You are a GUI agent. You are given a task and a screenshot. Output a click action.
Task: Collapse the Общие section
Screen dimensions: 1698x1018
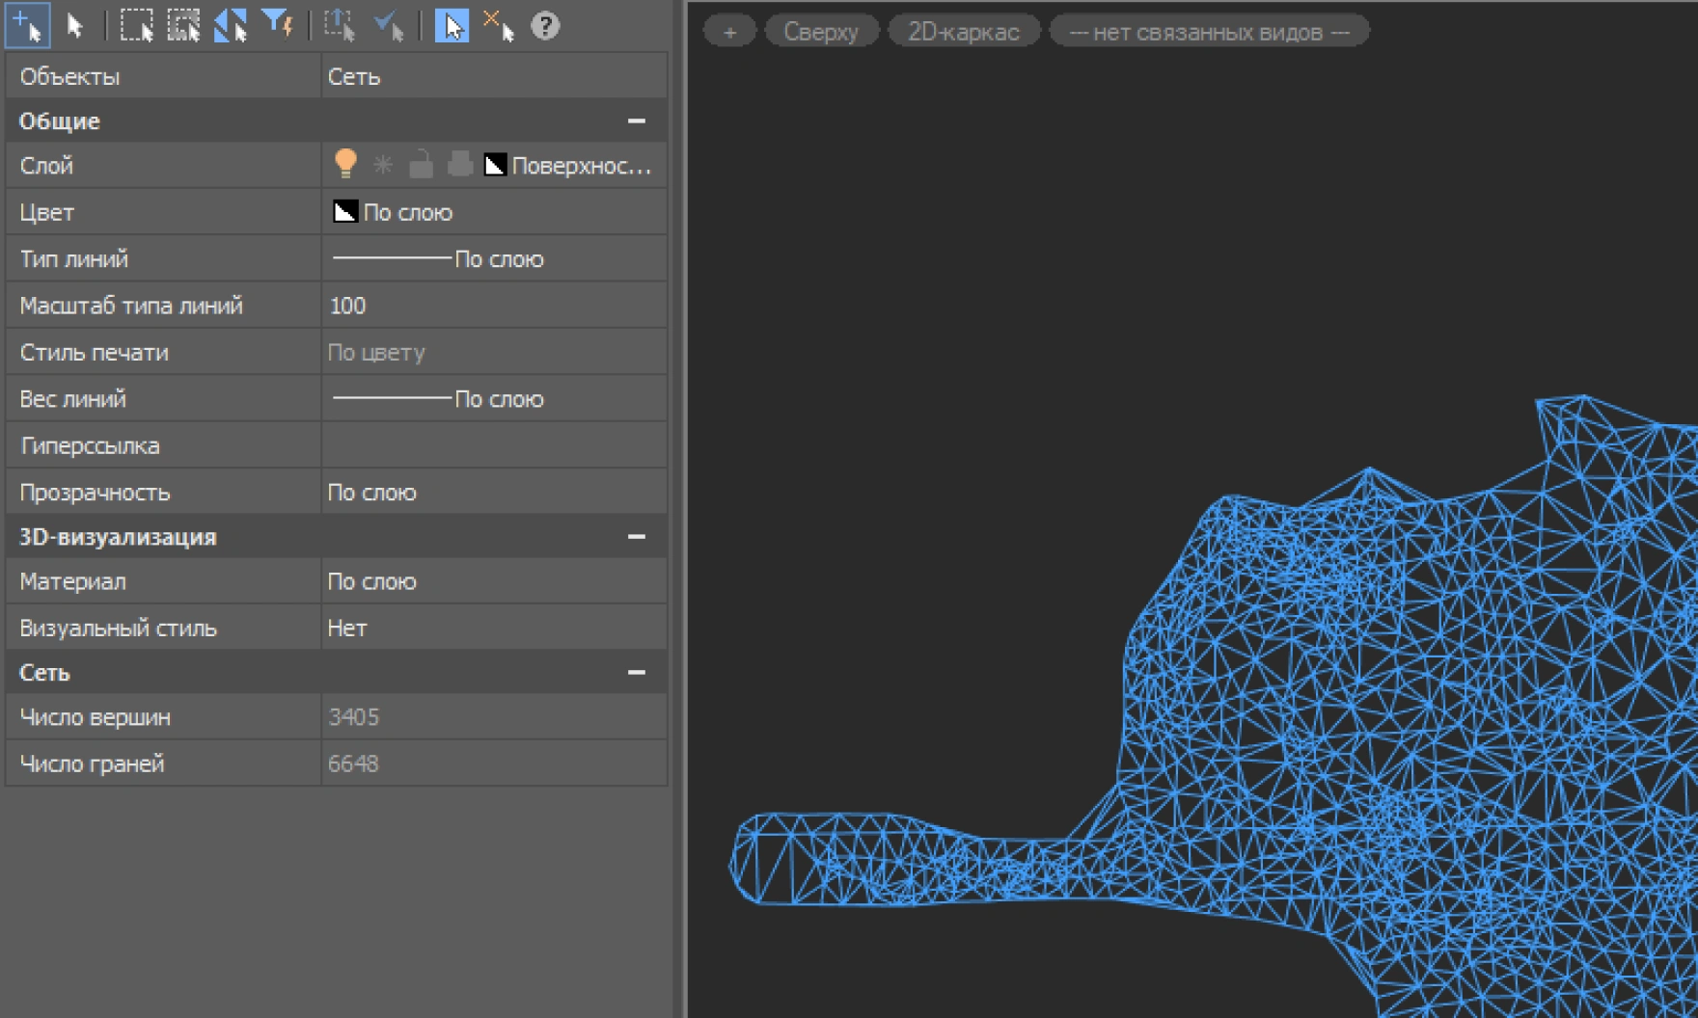click(x=636, y=121)
